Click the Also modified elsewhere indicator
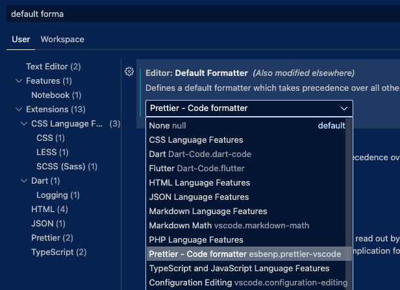 click(304, 73)
